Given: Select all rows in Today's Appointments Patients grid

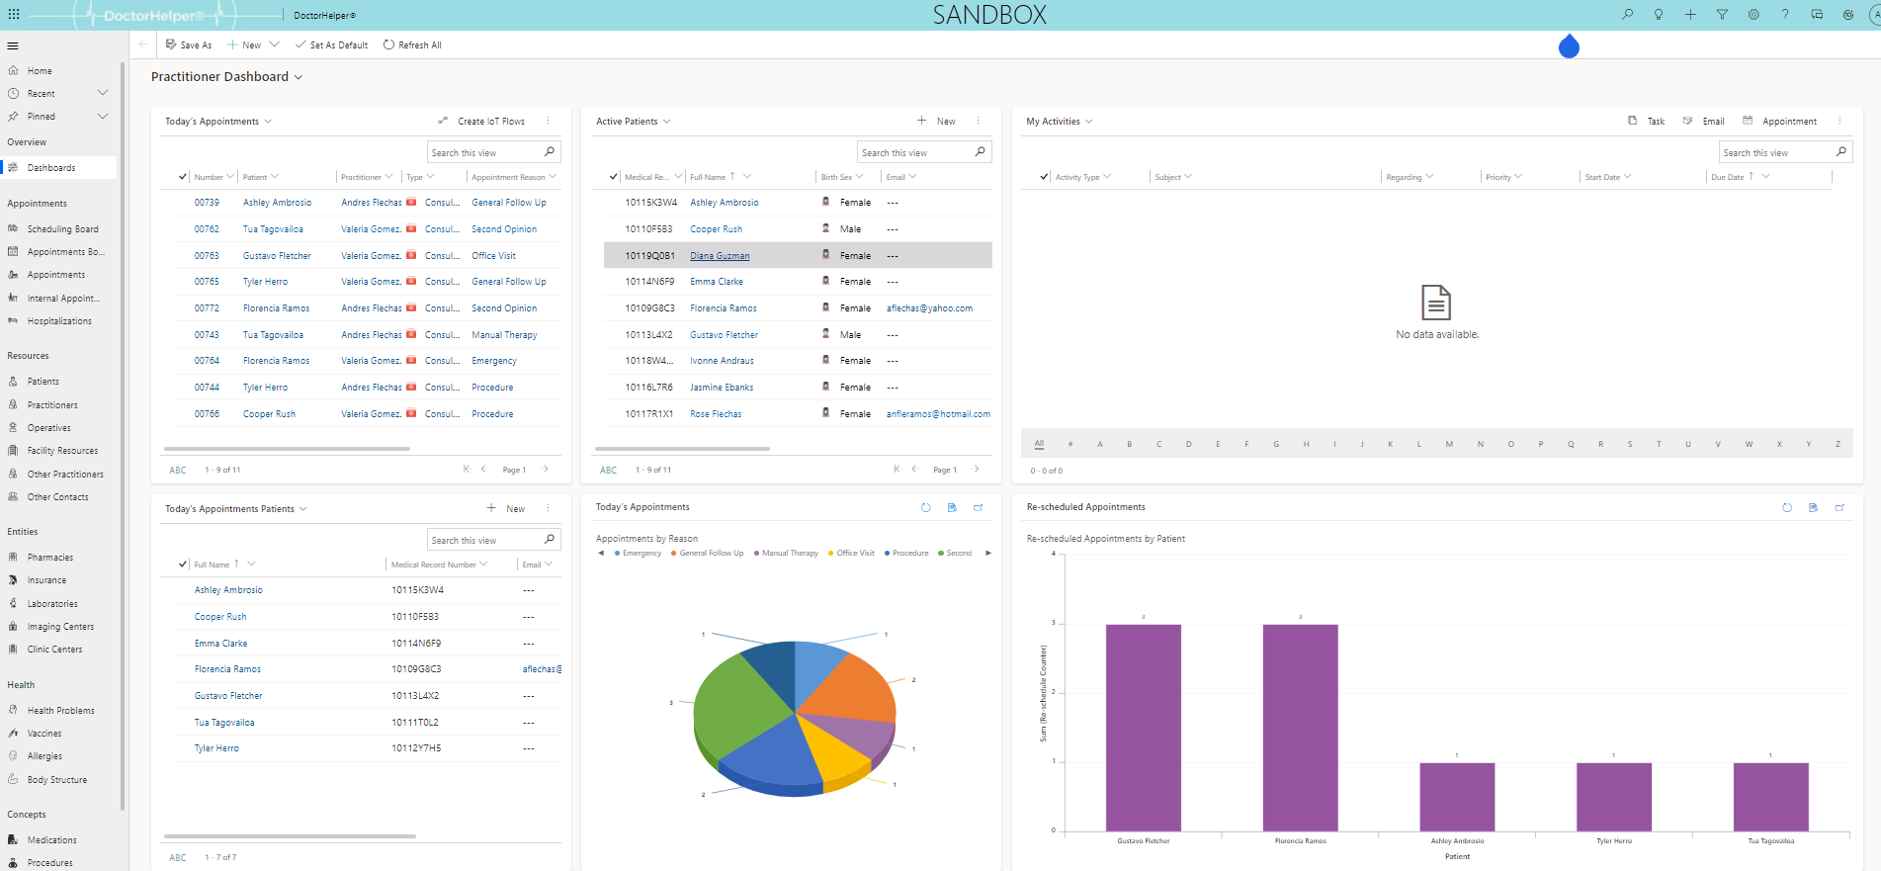Looking at the screenshot, I should [x=183, y=565].
